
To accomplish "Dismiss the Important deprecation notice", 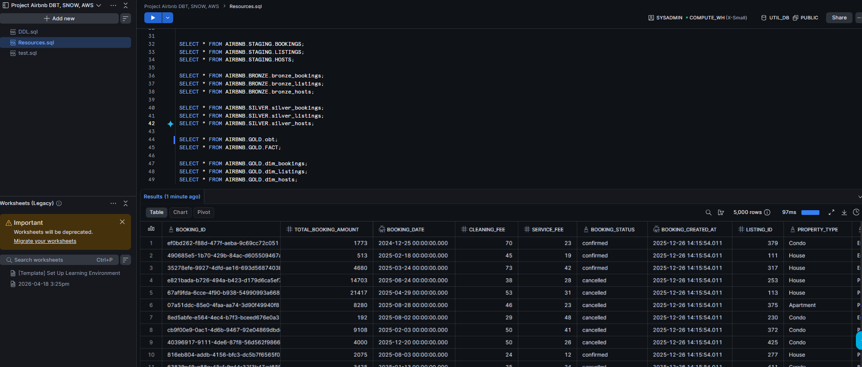I will pyautogui.click(x=122, y=222).
